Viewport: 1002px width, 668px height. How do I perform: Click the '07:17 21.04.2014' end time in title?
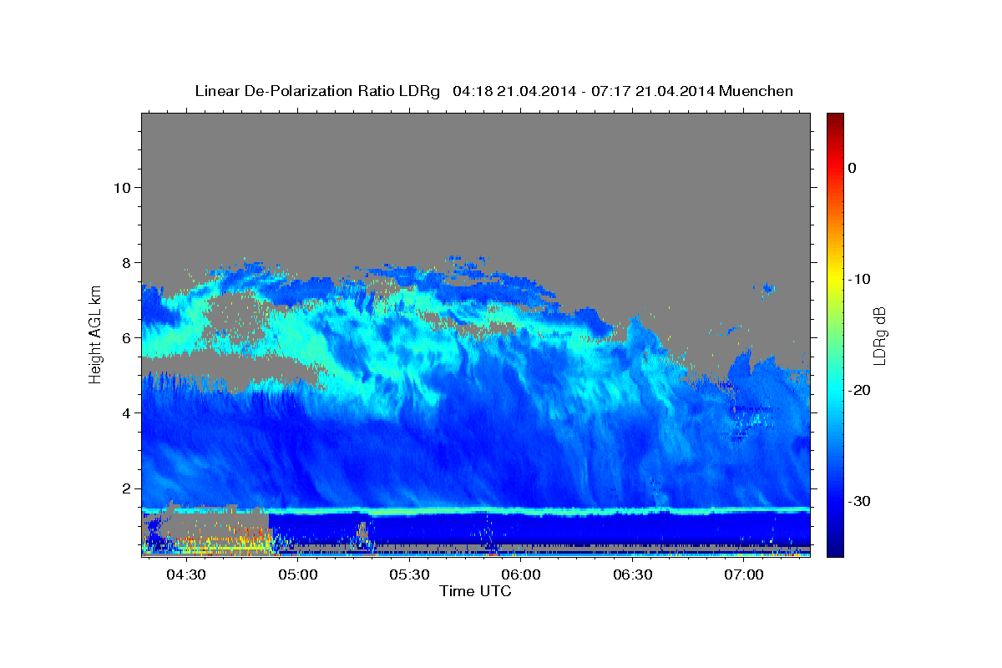tap(653, 91)
